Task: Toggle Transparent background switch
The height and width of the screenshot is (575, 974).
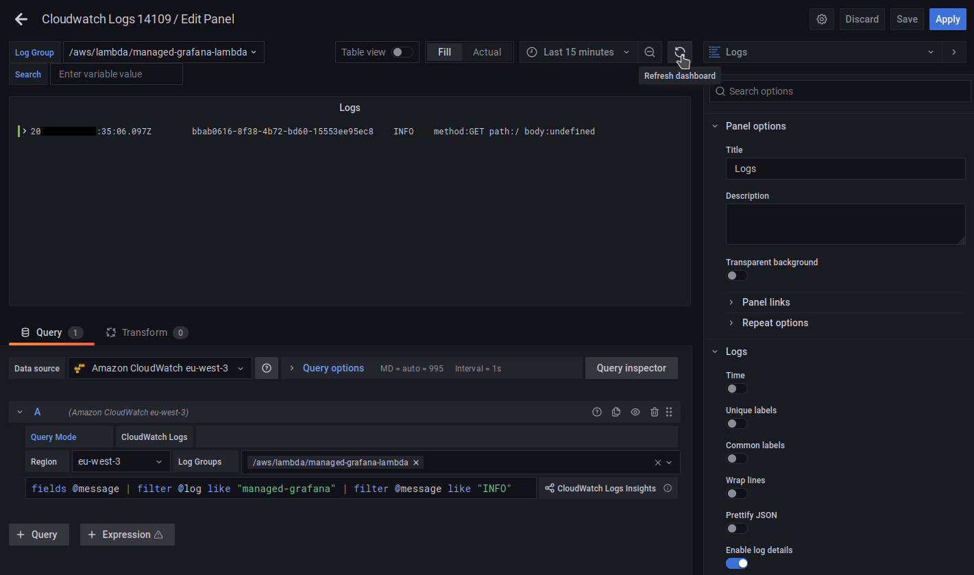Action: [x=737, y=276]
